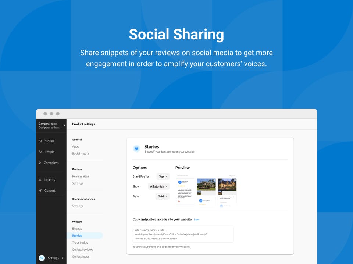Image resolution: width=353 pixels, height=264 pixels.
Task: Click the "To uninstall, remove this code" note
Action: pyautogui.click(x=161, y=247)
